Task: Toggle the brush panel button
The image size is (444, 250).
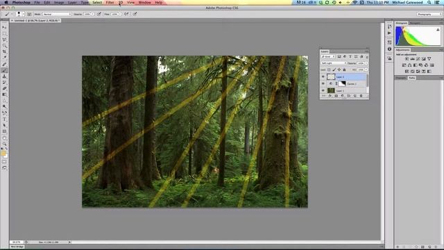Action: [x=29, y=14]
